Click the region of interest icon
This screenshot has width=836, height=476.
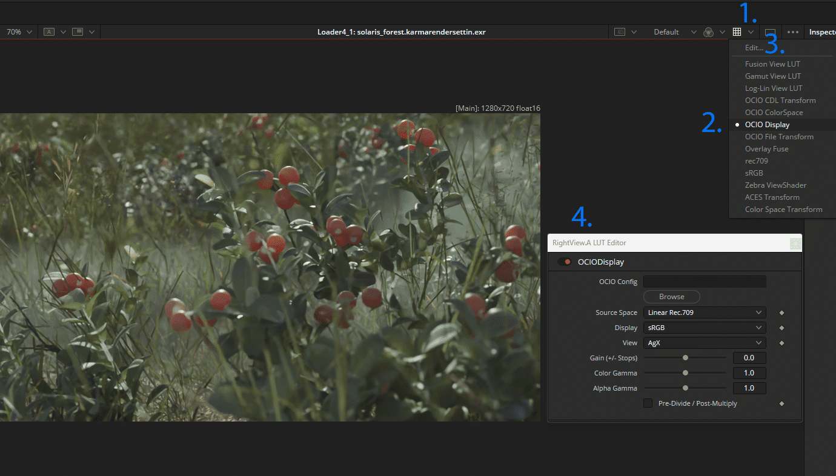pyautogui.click(x=620, y=32)
